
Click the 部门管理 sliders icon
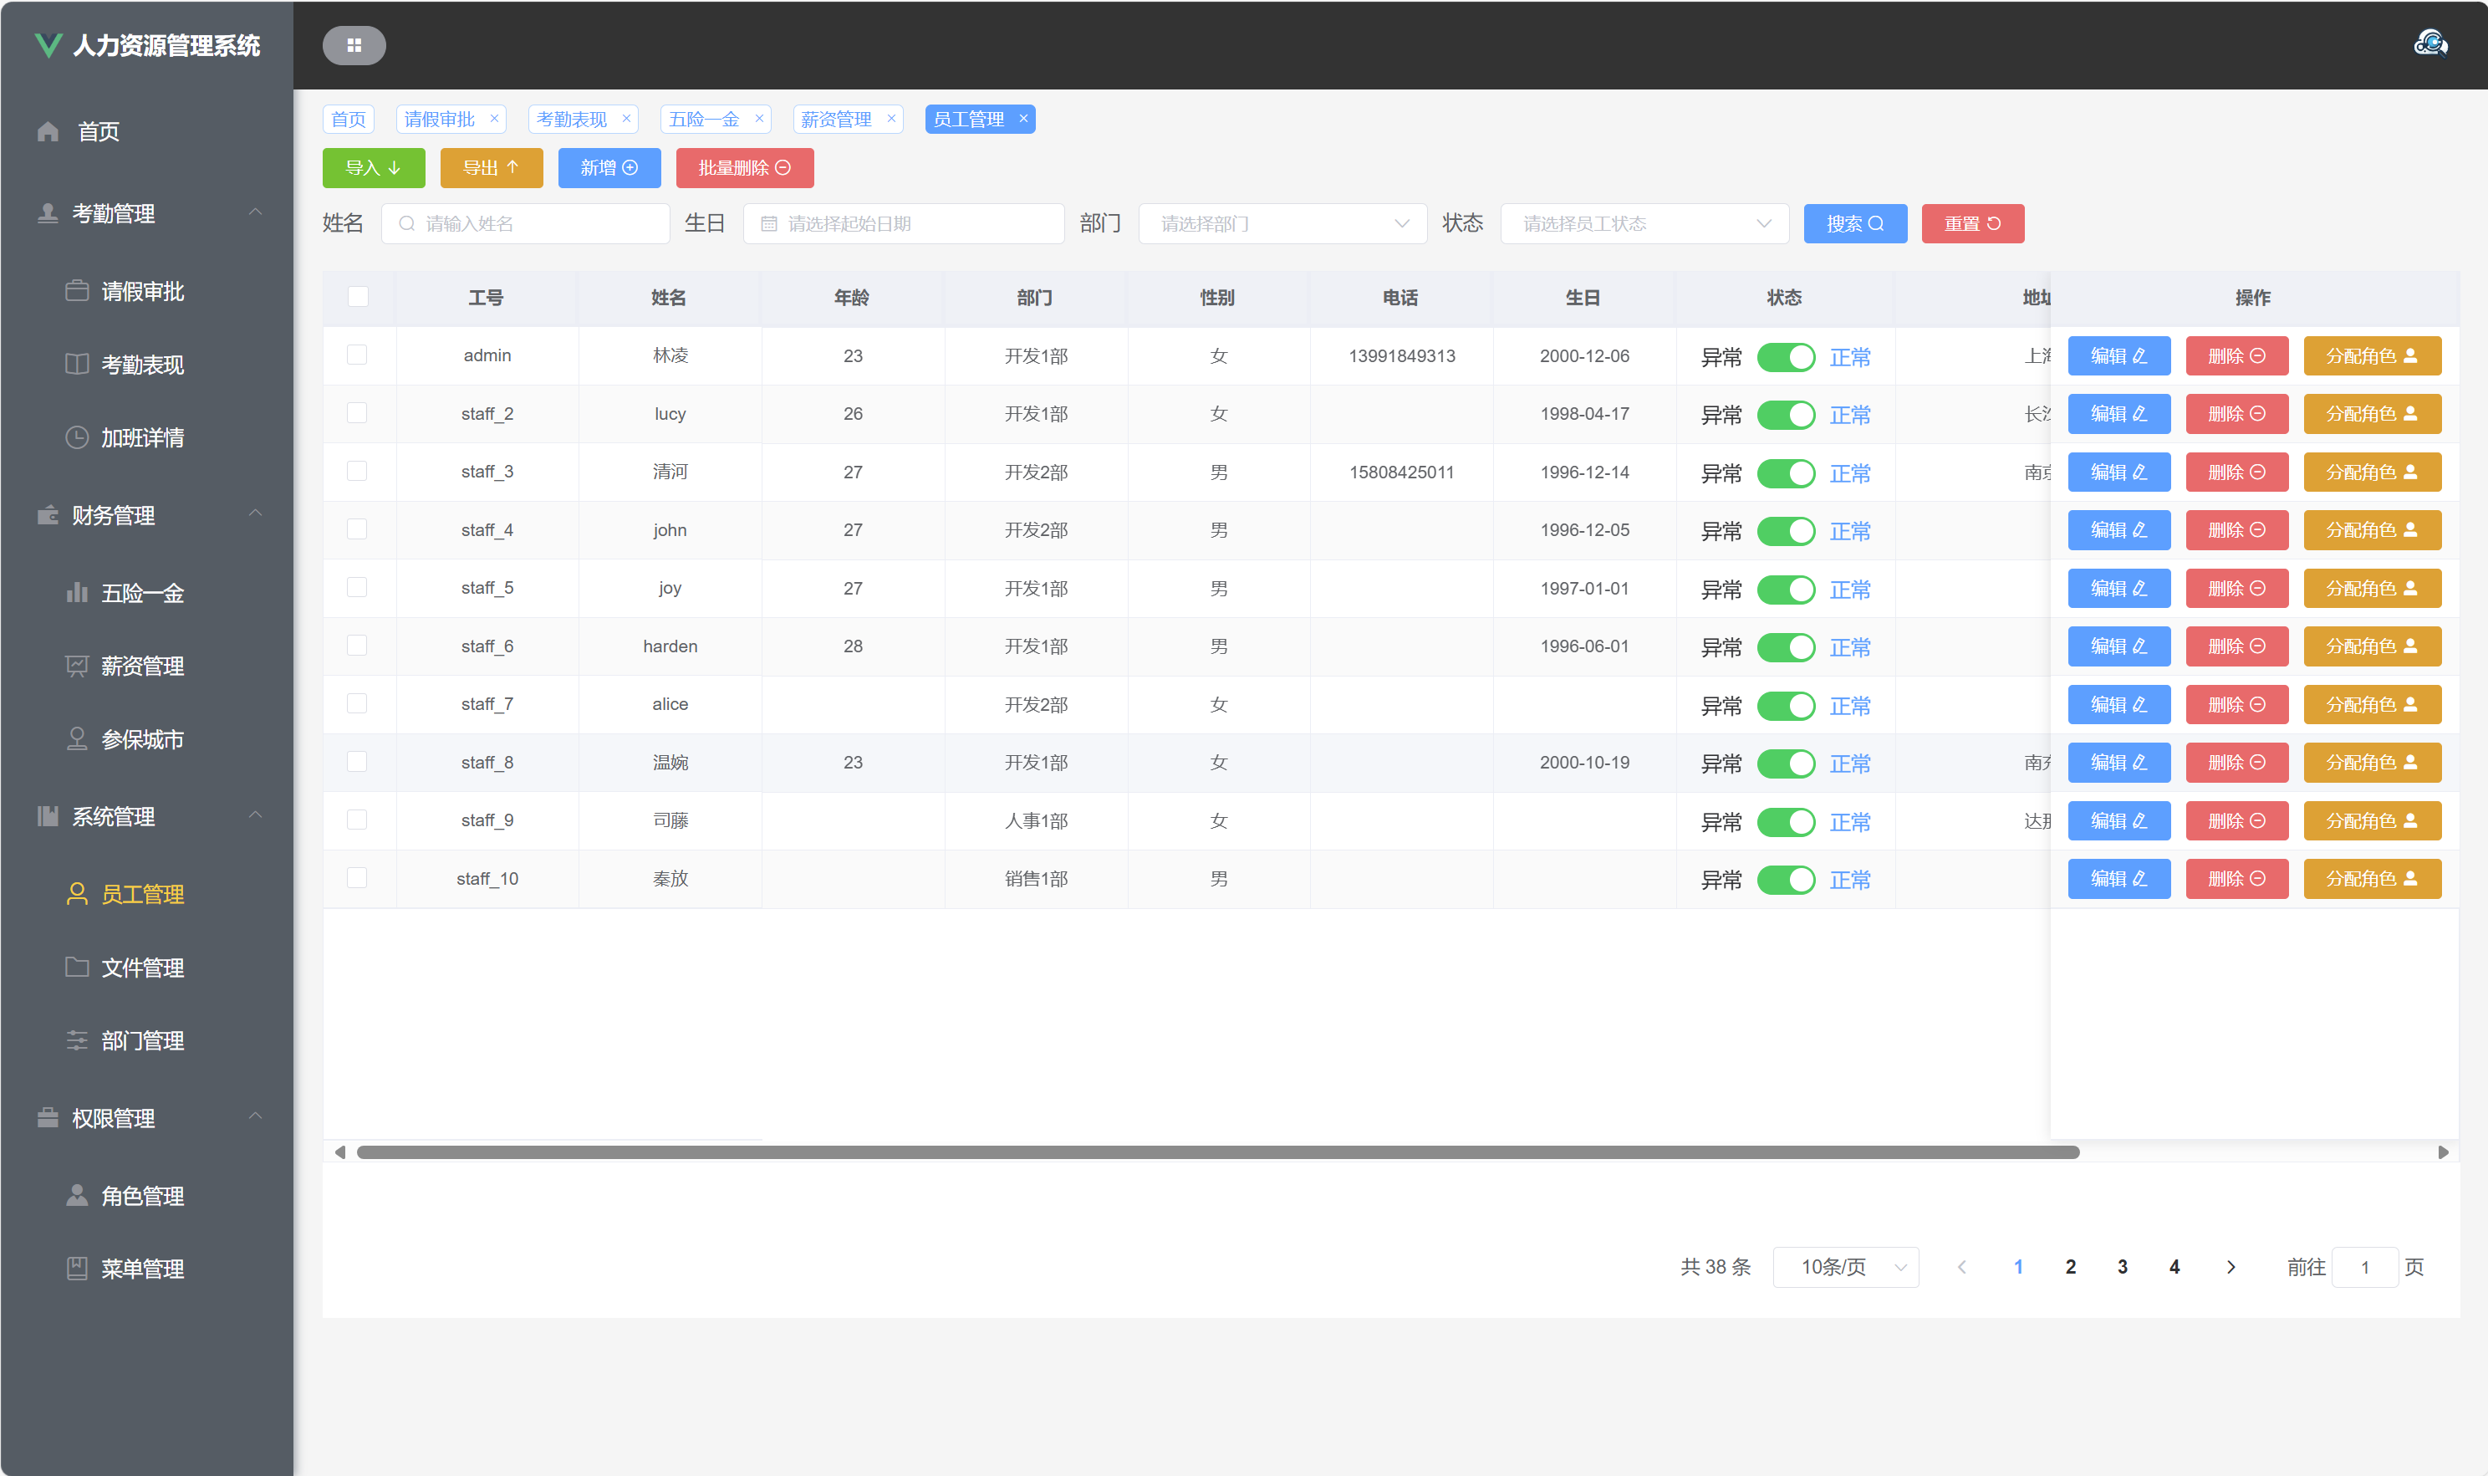[x=77, y=1040]
